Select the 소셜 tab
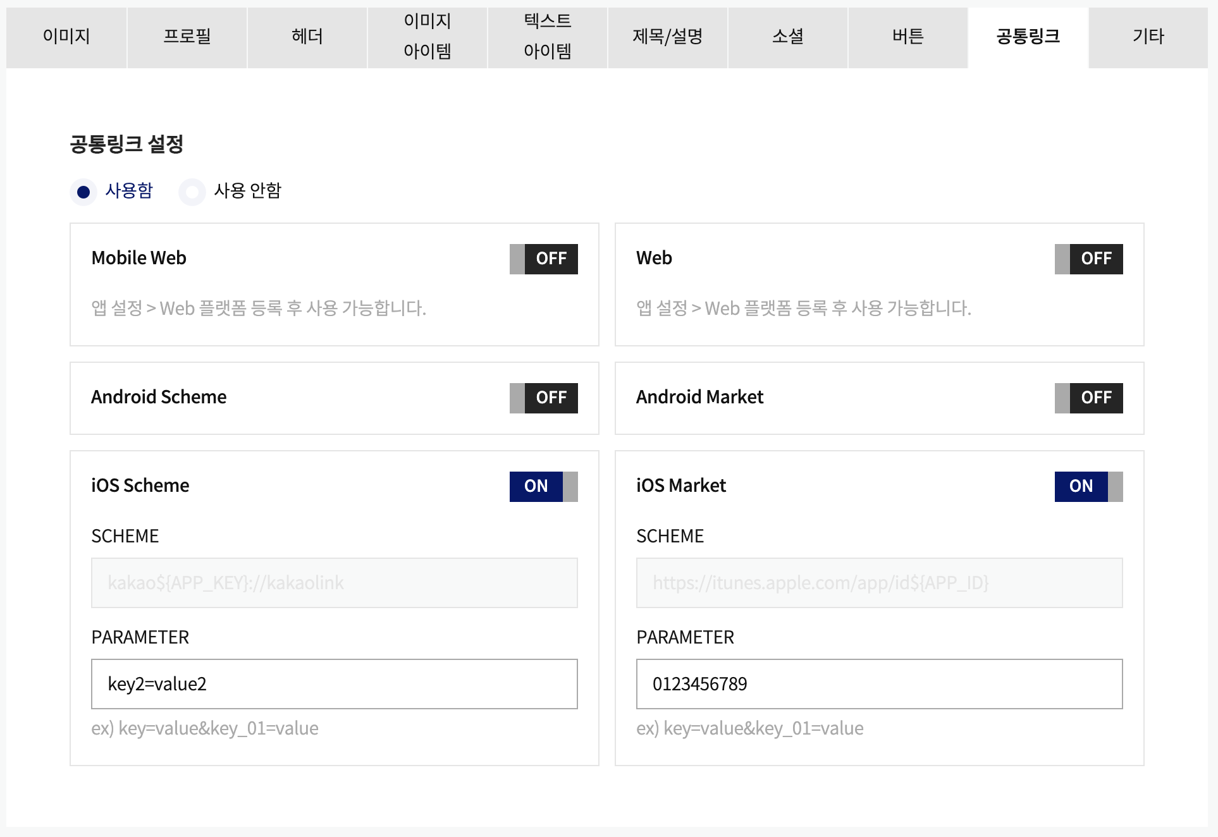Viewport: 1218px width, 837px height. [787, 37]
